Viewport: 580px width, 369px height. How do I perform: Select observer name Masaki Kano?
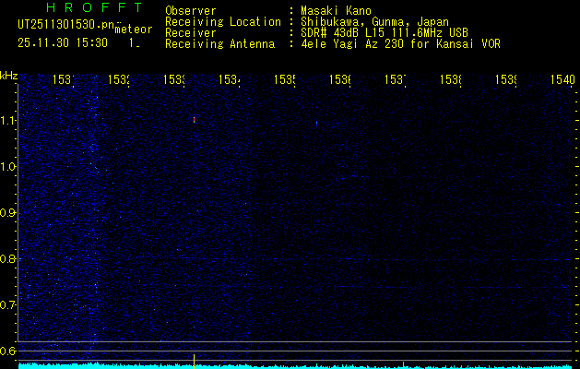point(336,11)
